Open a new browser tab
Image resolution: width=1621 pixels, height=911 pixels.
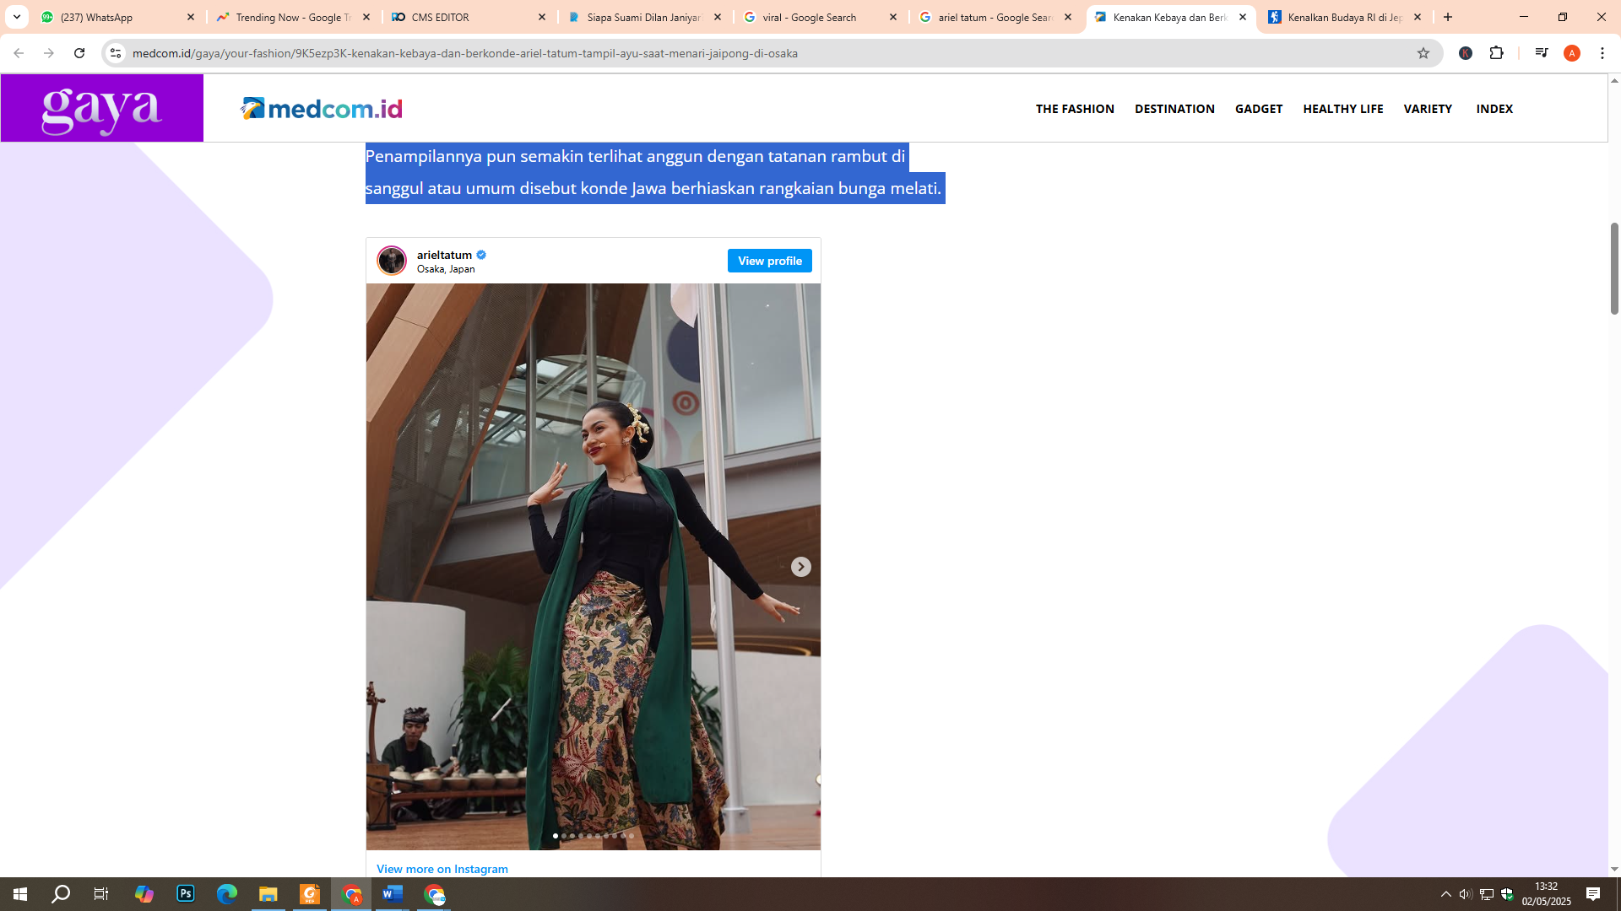coord(1448,17)
